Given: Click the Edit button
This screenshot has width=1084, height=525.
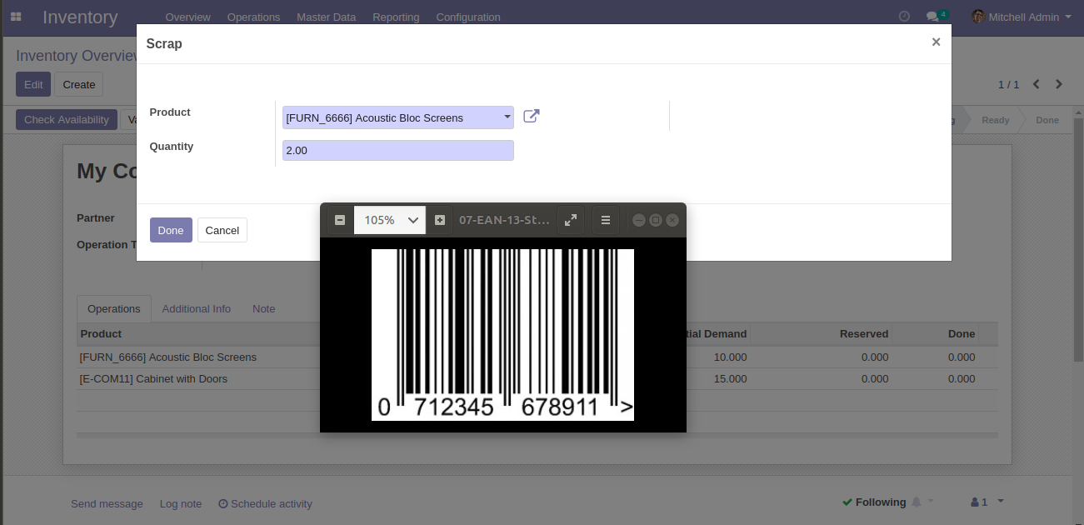Looking at the screenshot, I should point(33,84).
